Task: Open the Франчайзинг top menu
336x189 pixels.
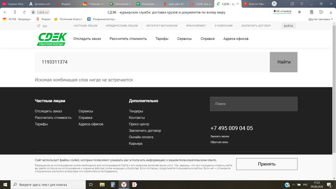Action: point(196,26)
